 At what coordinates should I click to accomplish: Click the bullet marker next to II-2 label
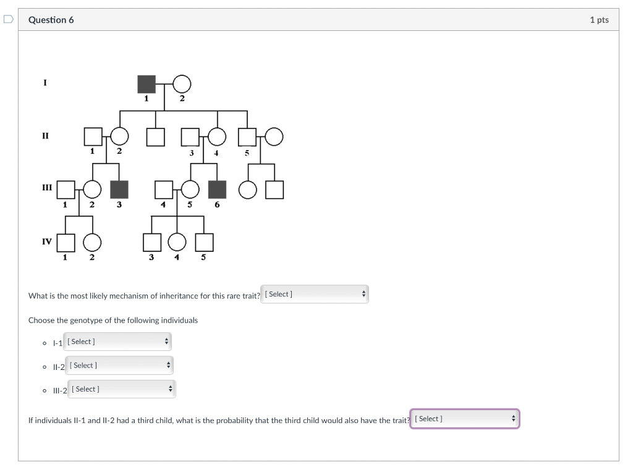44,366
